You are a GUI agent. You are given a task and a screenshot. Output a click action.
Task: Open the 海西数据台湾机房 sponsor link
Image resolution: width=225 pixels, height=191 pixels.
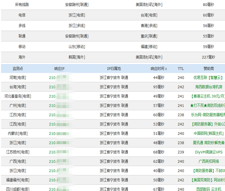[x=208, y=87]
